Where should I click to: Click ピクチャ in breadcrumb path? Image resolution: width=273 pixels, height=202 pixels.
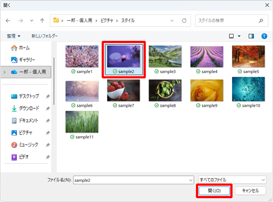pyautogui.click(x=106, y=21)
